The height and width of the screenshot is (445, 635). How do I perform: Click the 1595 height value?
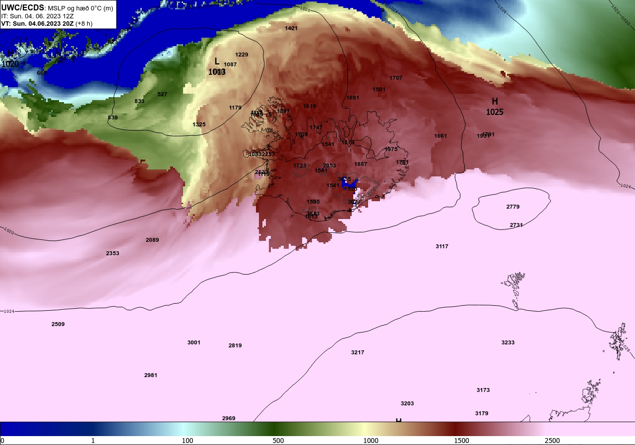pos(313,202)
